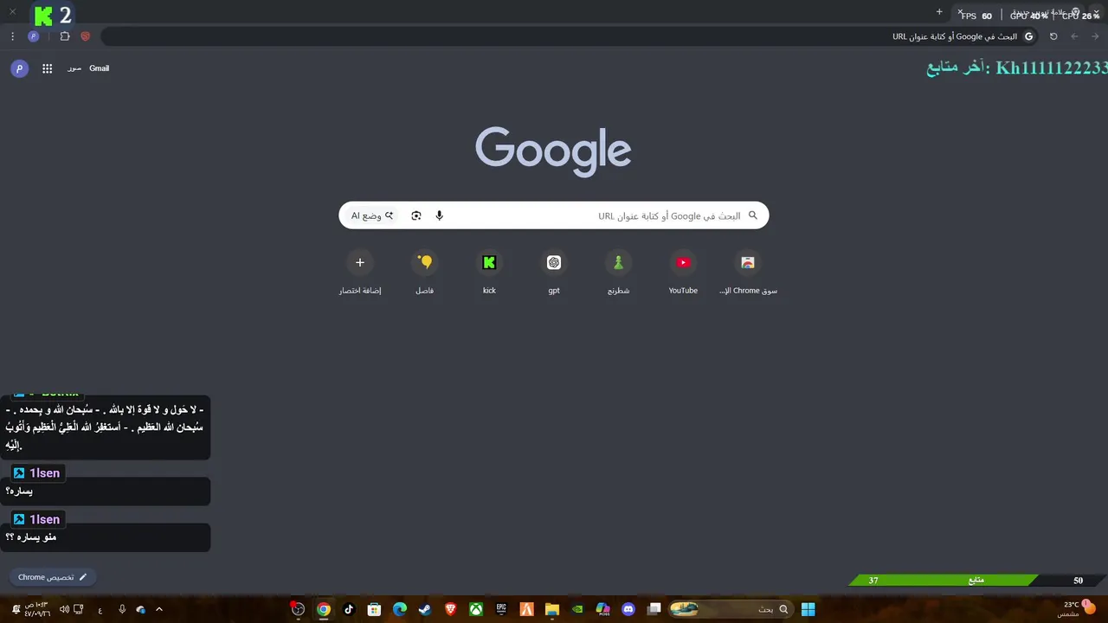Open File Explorer from taskbar

click(552, 609)
